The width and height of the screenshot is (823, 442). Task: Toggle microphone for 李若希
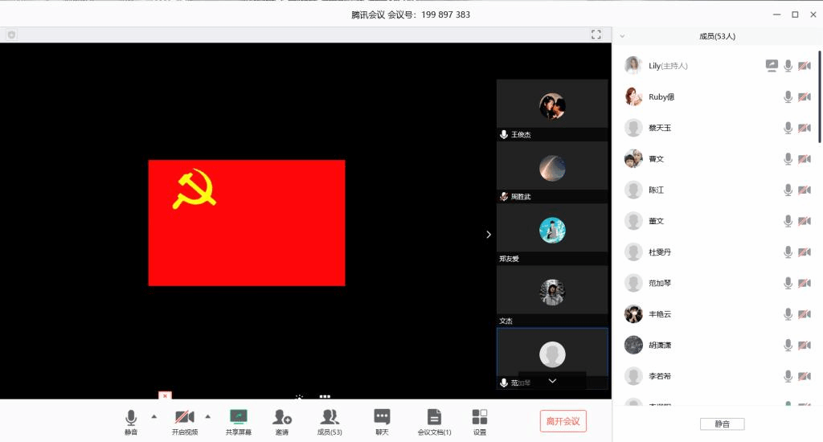coord(788,376)
